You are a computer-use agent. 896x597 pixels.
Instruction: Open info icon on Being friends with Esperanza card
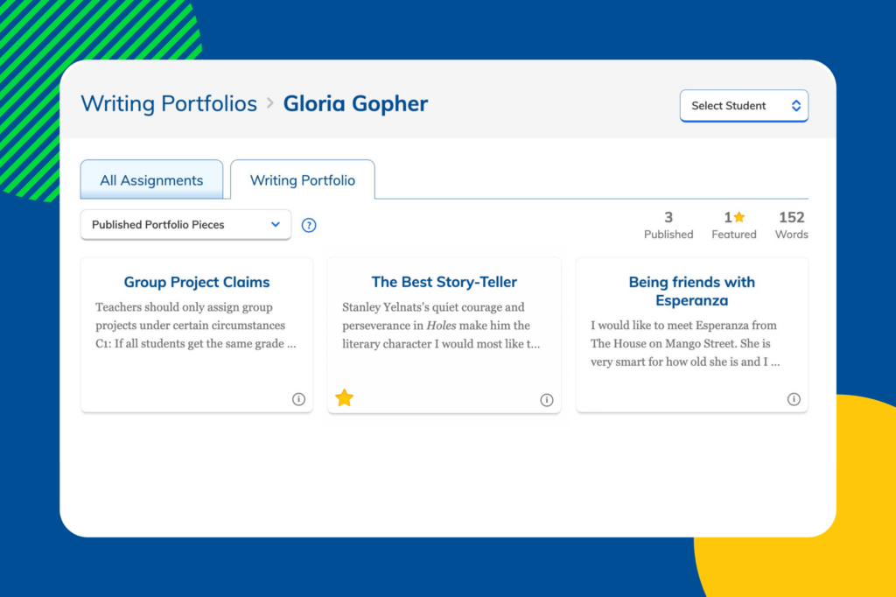pos(794,399)
